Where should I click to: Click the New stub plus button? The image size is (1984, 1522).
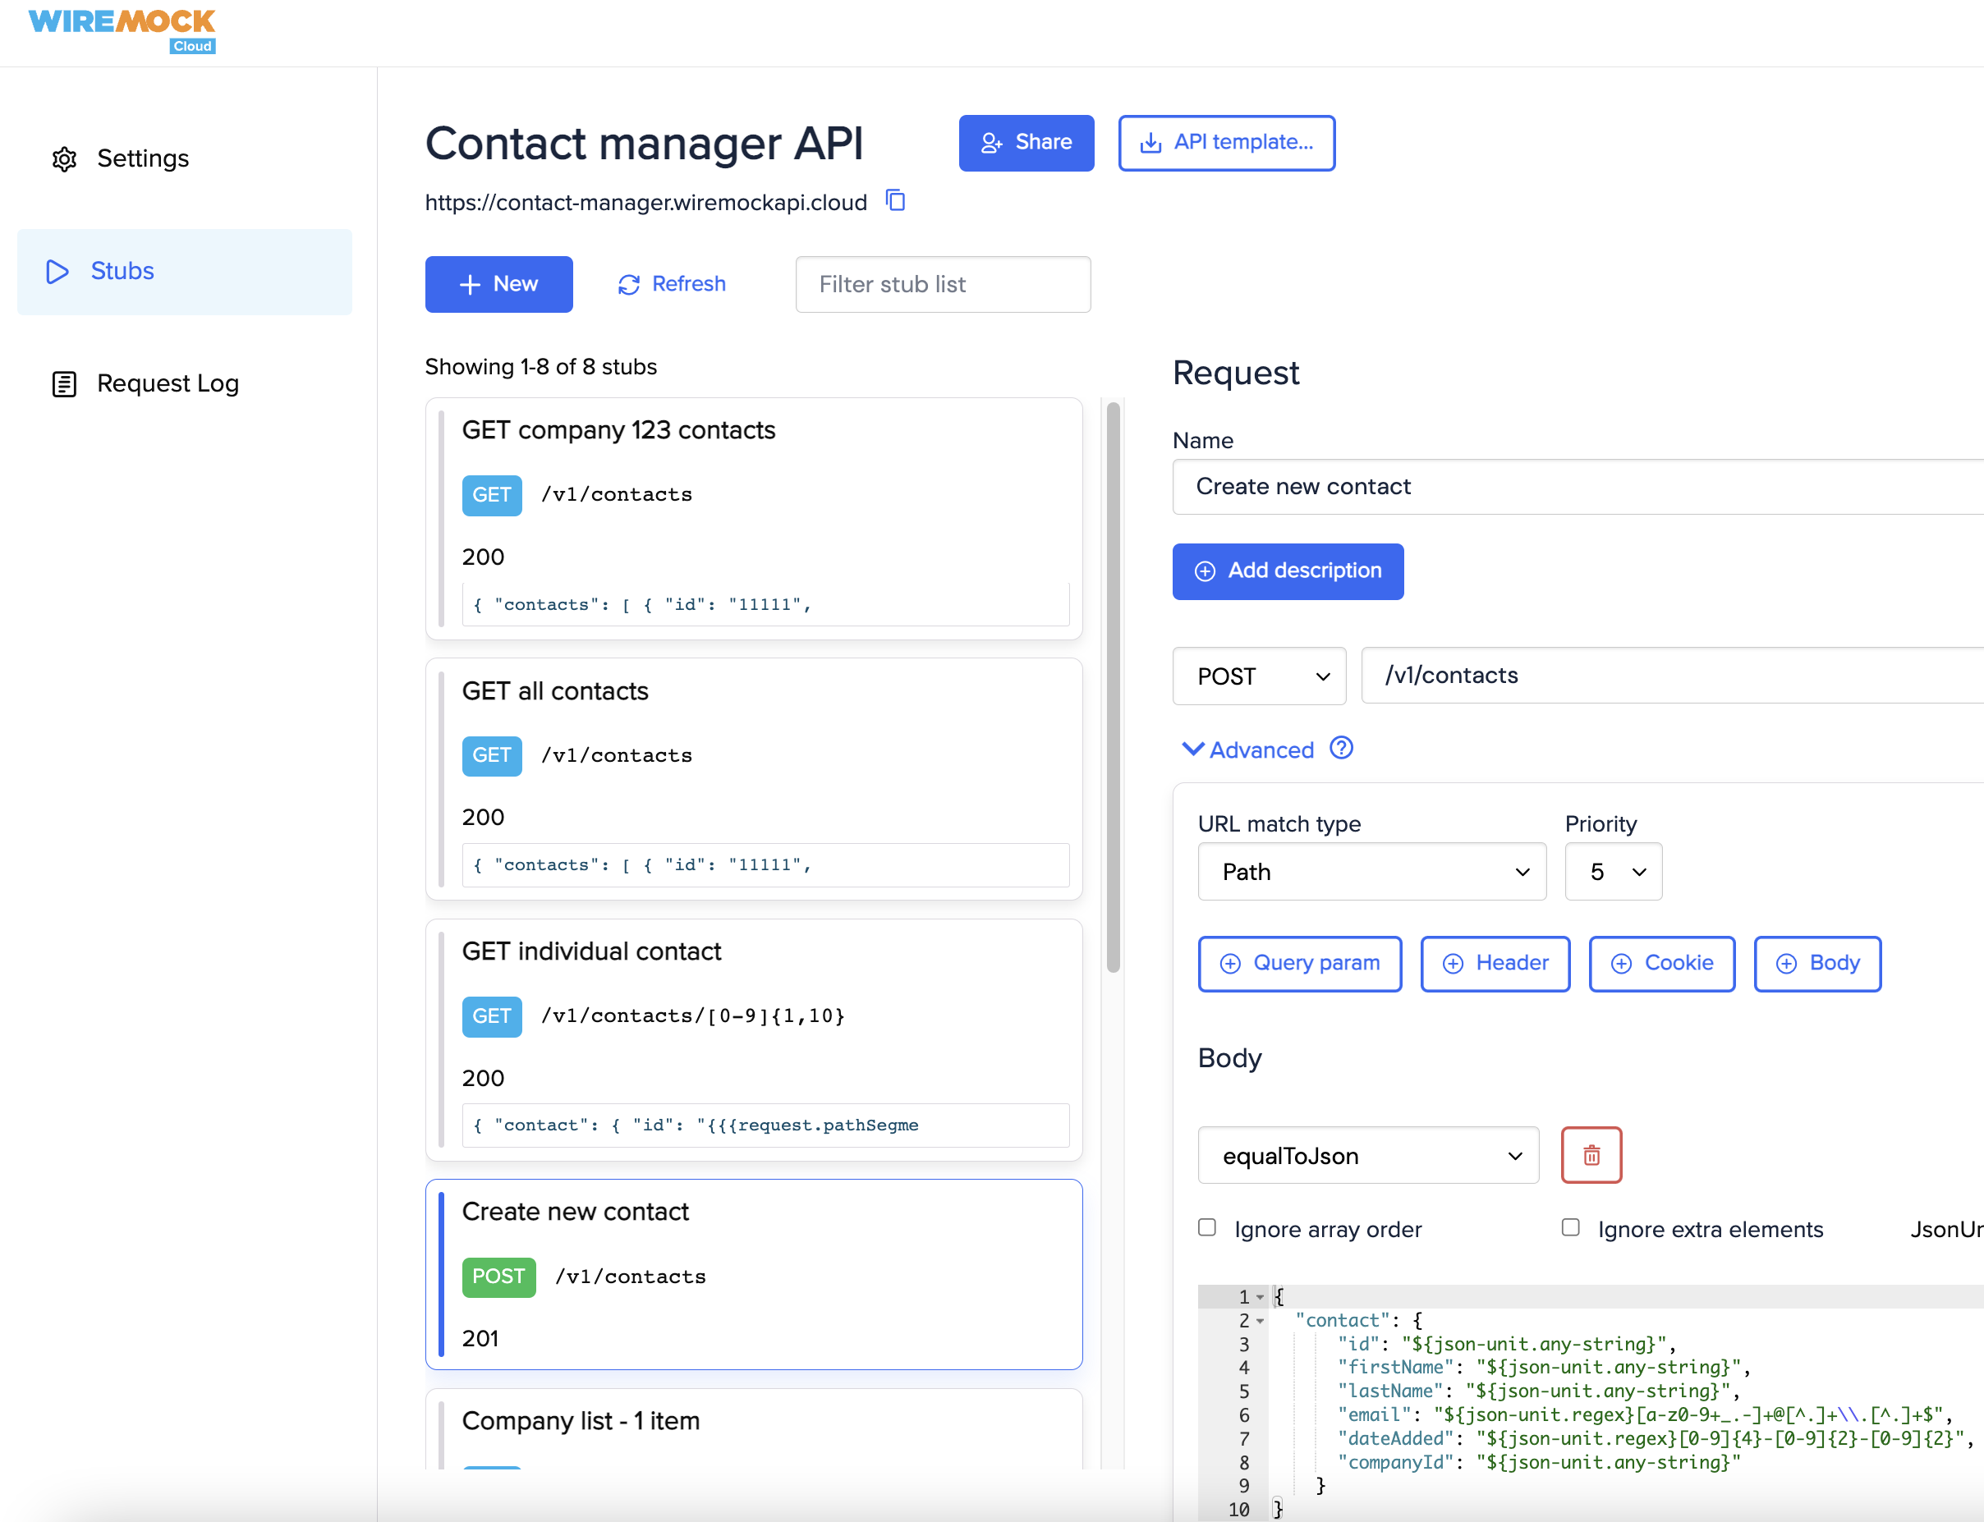(x=496, y=285)
